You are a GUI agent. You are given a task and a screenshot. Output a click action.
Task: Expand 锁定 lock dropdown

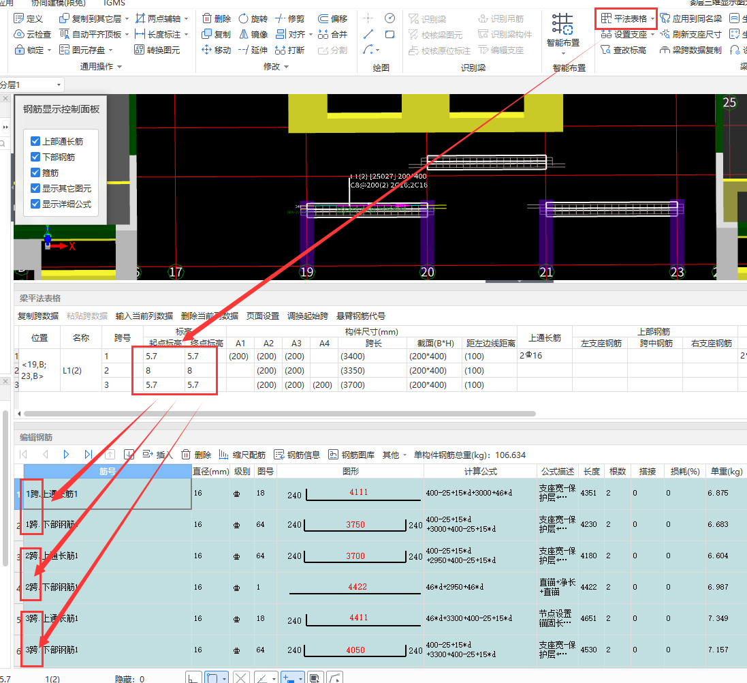click(49, 50)
